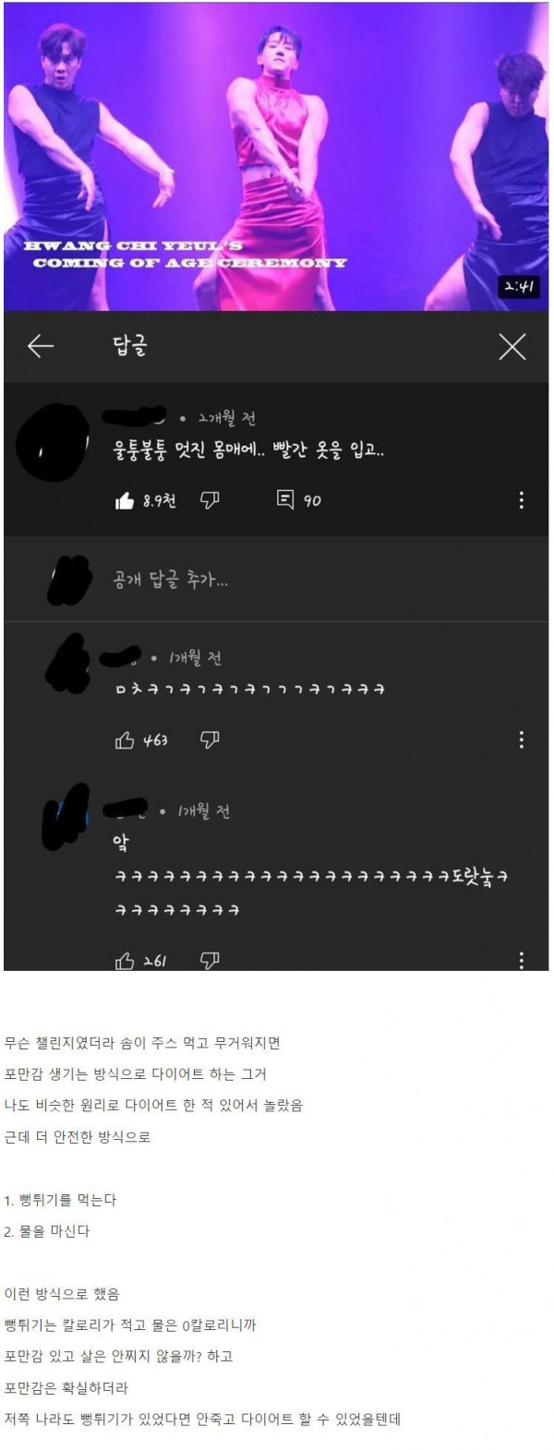Open more options for the 463-like reply
Screen dimensions: 554x1450
pos(522,739)
